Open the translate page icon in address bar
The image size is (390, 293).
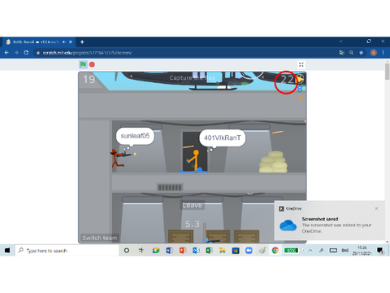tap(341, 53)
